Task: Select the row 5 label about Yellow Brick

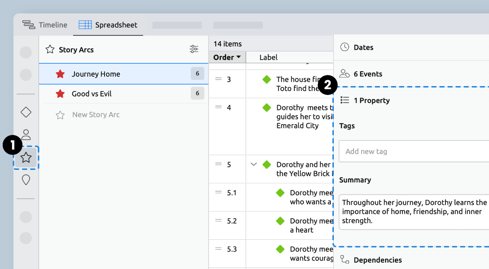Action: click(305, 169)
